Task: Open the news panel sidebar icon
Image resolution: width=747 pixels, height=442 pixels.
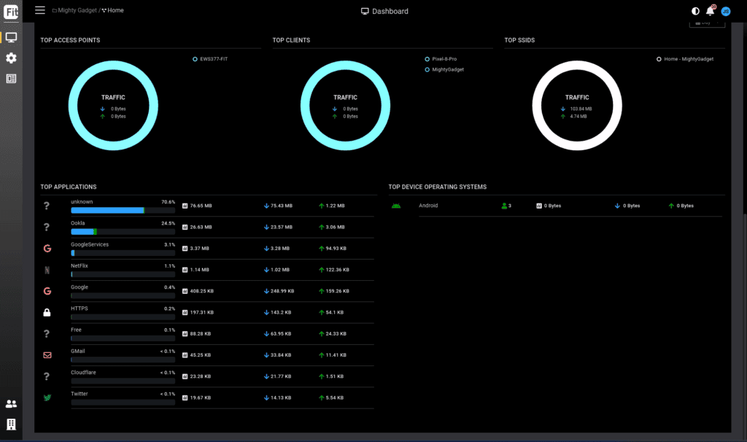Action: coord(11,79)
